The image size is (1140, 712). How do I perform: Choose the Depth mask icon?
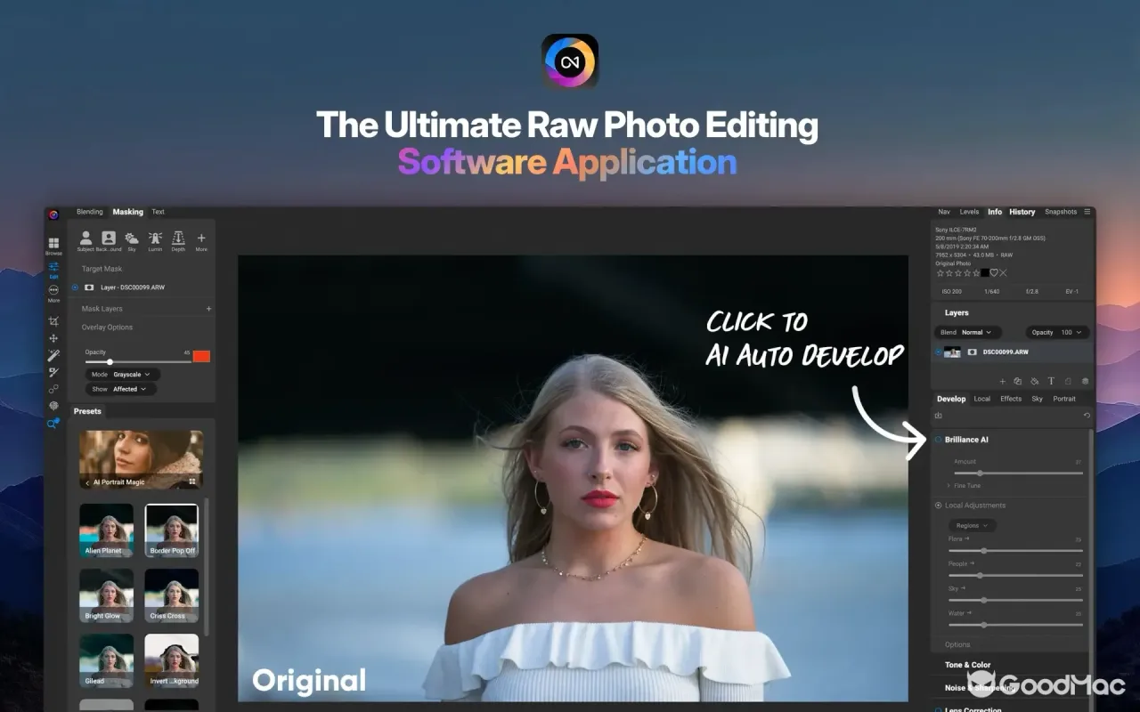pos(178,241)
